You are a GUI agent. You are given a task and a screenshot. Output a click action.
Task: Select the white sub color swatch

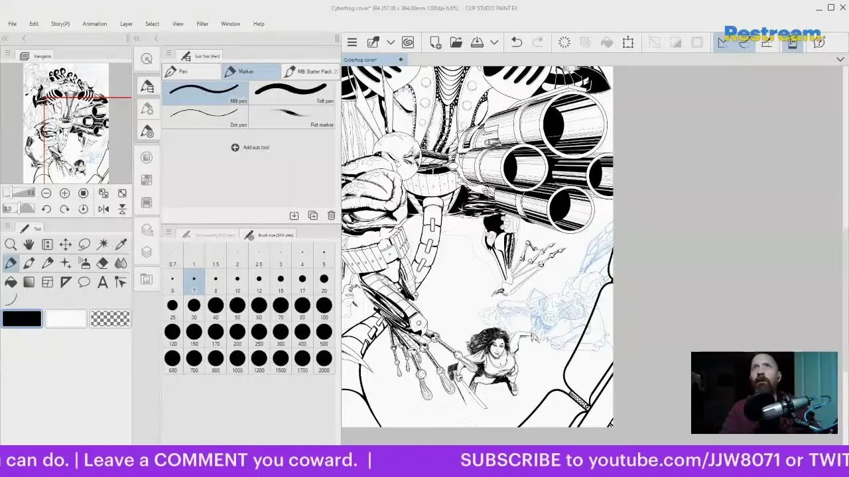[66, 319]
